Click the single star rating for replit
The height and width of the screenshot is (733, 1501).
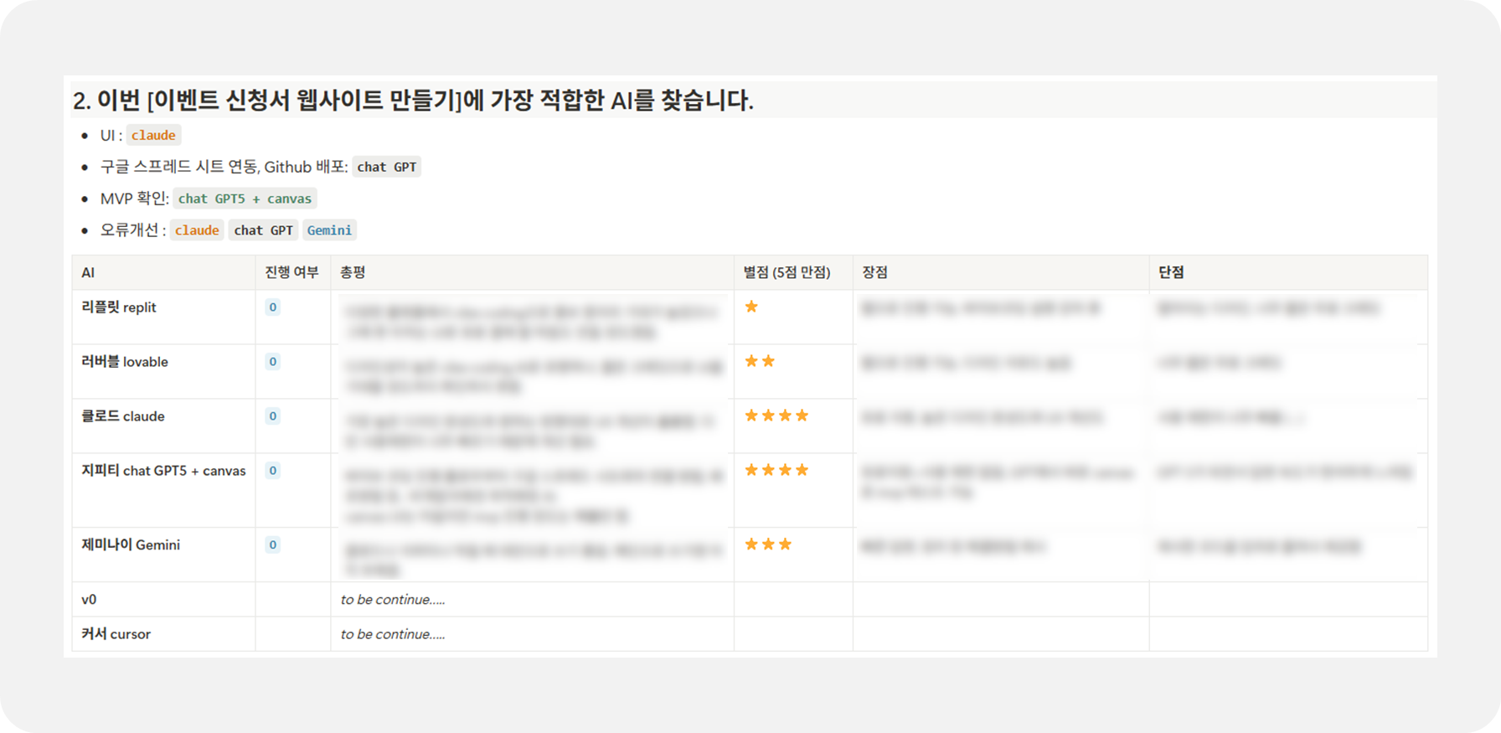pos(751,307)
